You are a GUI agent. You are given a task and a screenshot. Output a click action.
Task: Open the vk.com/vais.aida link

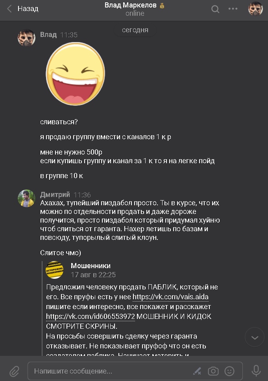pos(170,297)
